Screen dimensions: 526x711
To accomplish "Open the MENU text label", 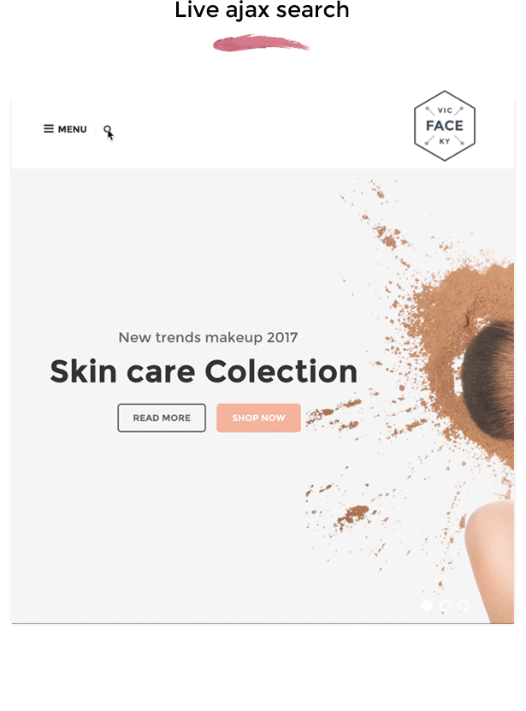I will pyautogui.click(x=72, y=129).
